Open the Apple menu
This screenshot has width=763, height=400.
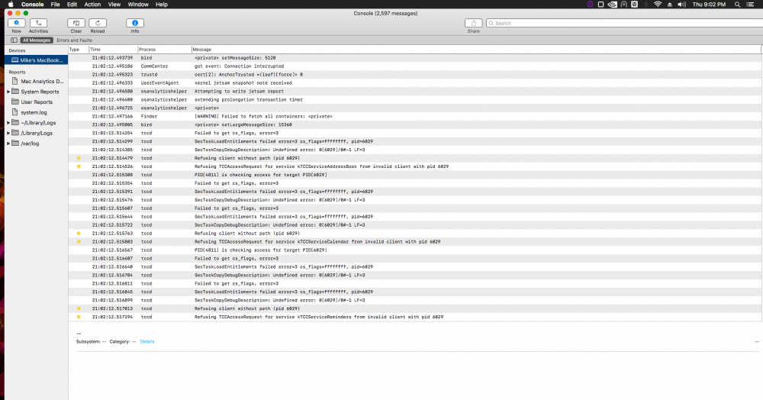pyautogui.click(x=11, y=5)
